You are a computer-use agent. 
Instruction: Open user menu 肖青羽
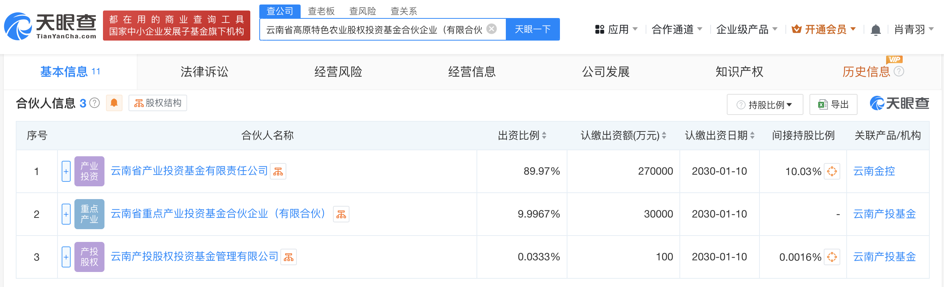pyautogui.click(x=914, y=29)
